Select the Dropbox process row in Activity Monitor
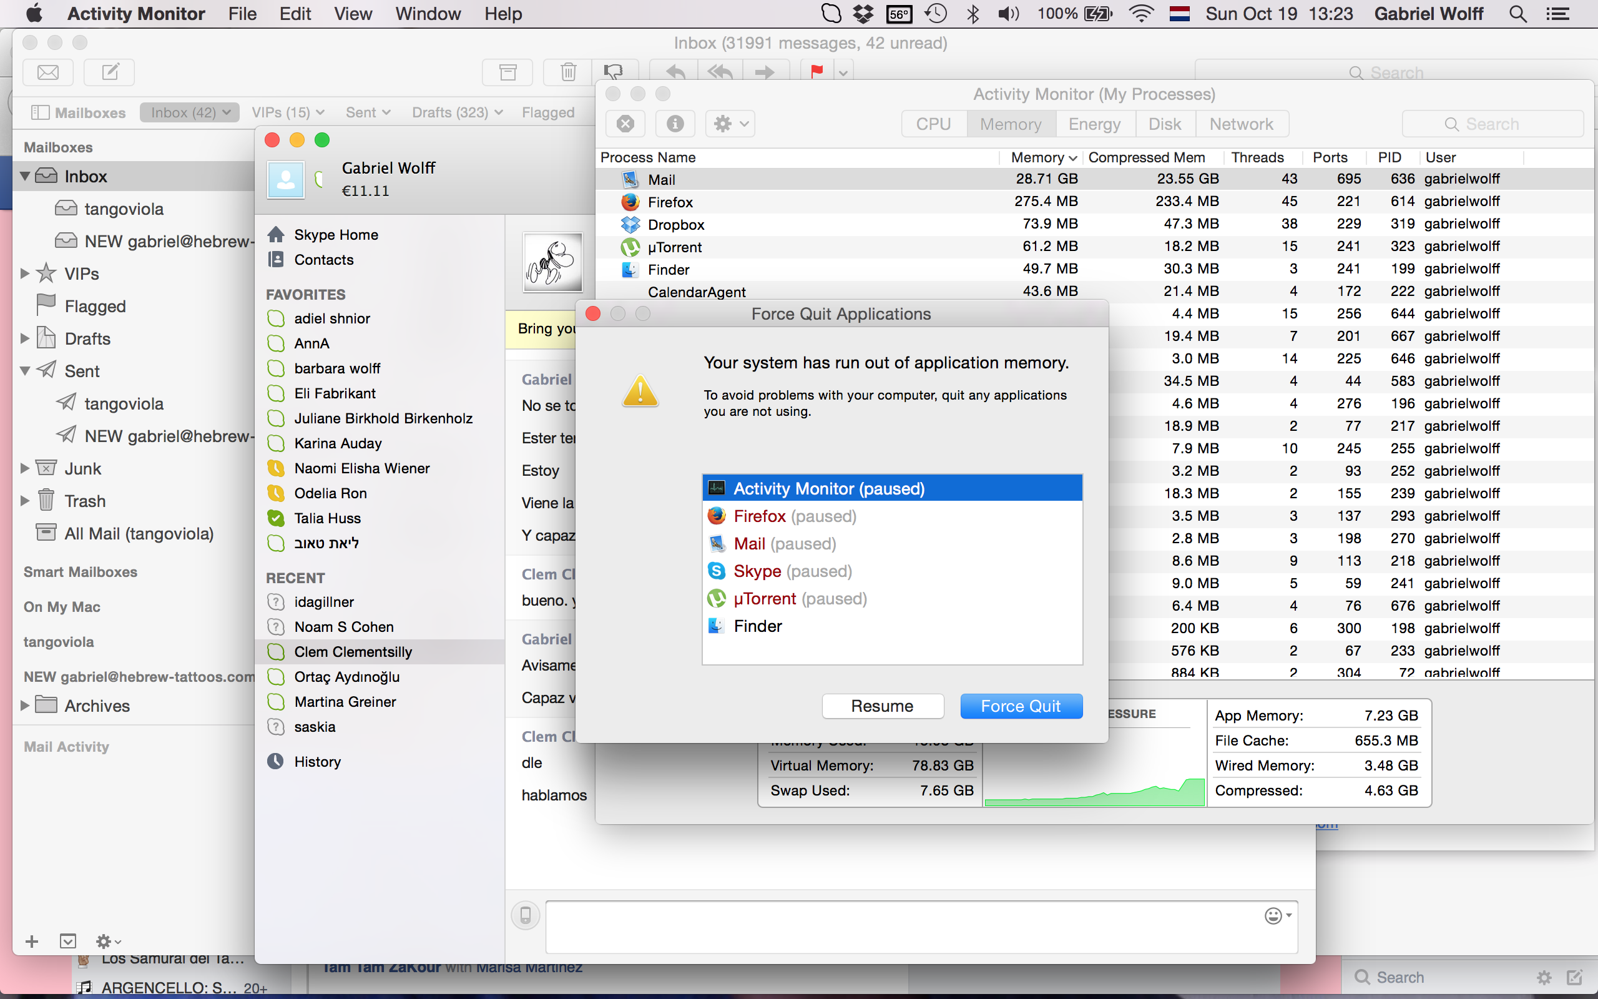The width and height of the screenshot is (1598, 999). click(x=1095, y=224)
